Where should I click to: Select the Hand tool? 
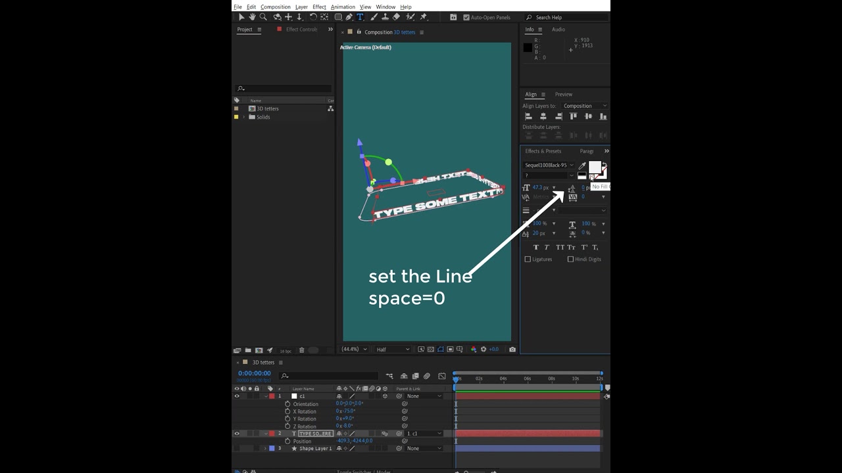click(252, 17)
